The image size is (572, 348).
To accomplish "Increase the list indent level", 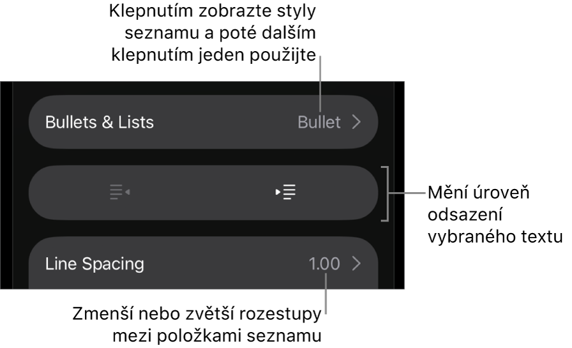I will (286, 192).
